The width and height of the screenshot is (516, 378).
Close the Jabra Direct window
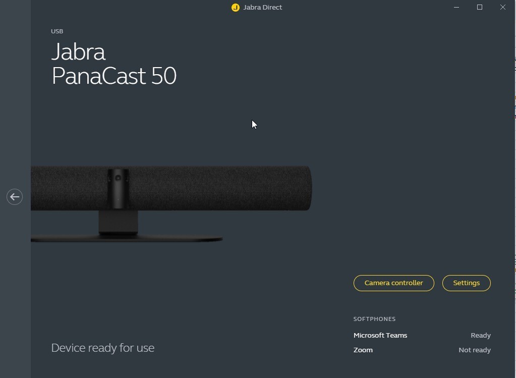(x=502, y=7)
